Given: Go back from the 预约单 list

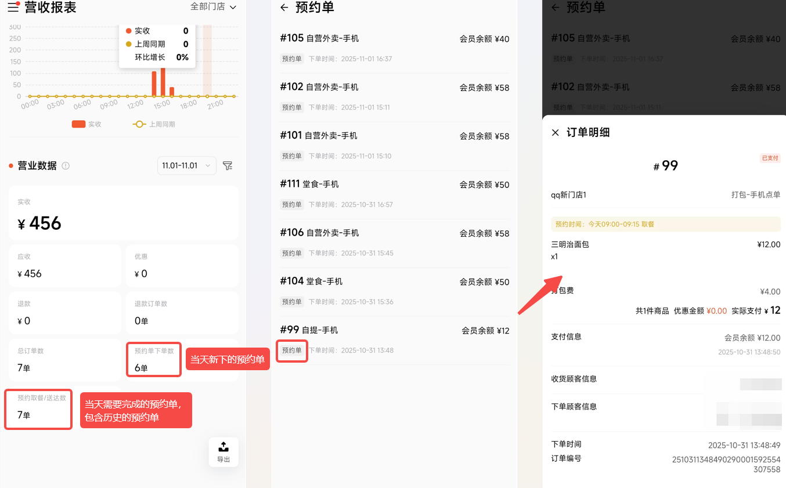Looking at the screenshot, I should click(284, 8).
